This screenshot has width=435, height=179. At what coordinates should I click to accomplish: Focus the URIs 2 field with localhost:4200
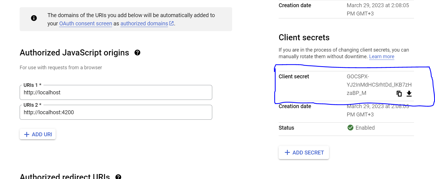[116, 113]
